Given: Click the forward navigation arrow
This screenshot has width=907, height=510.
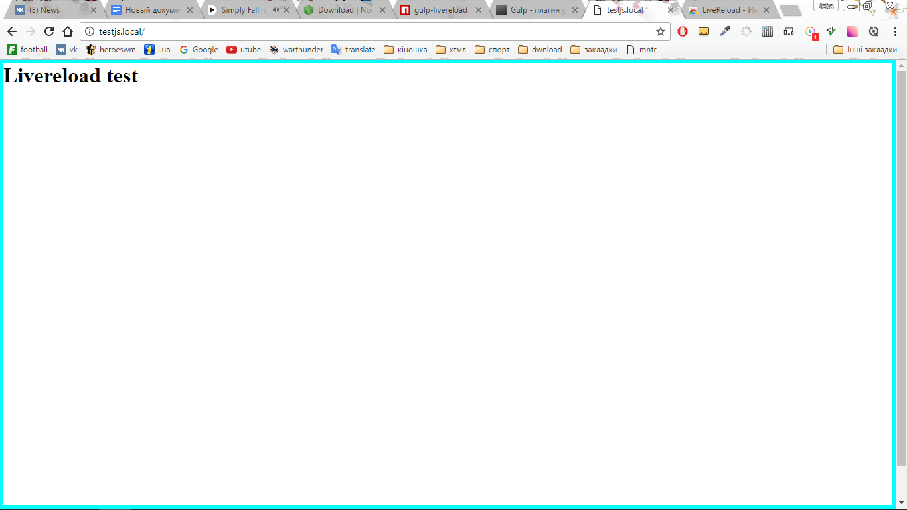Looking at the screenshot, I should click(x=31, y=31).
